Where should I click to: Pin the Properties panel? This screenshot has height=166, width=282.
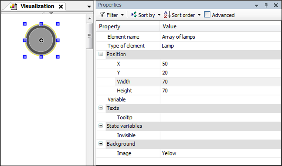click(266, 5)
